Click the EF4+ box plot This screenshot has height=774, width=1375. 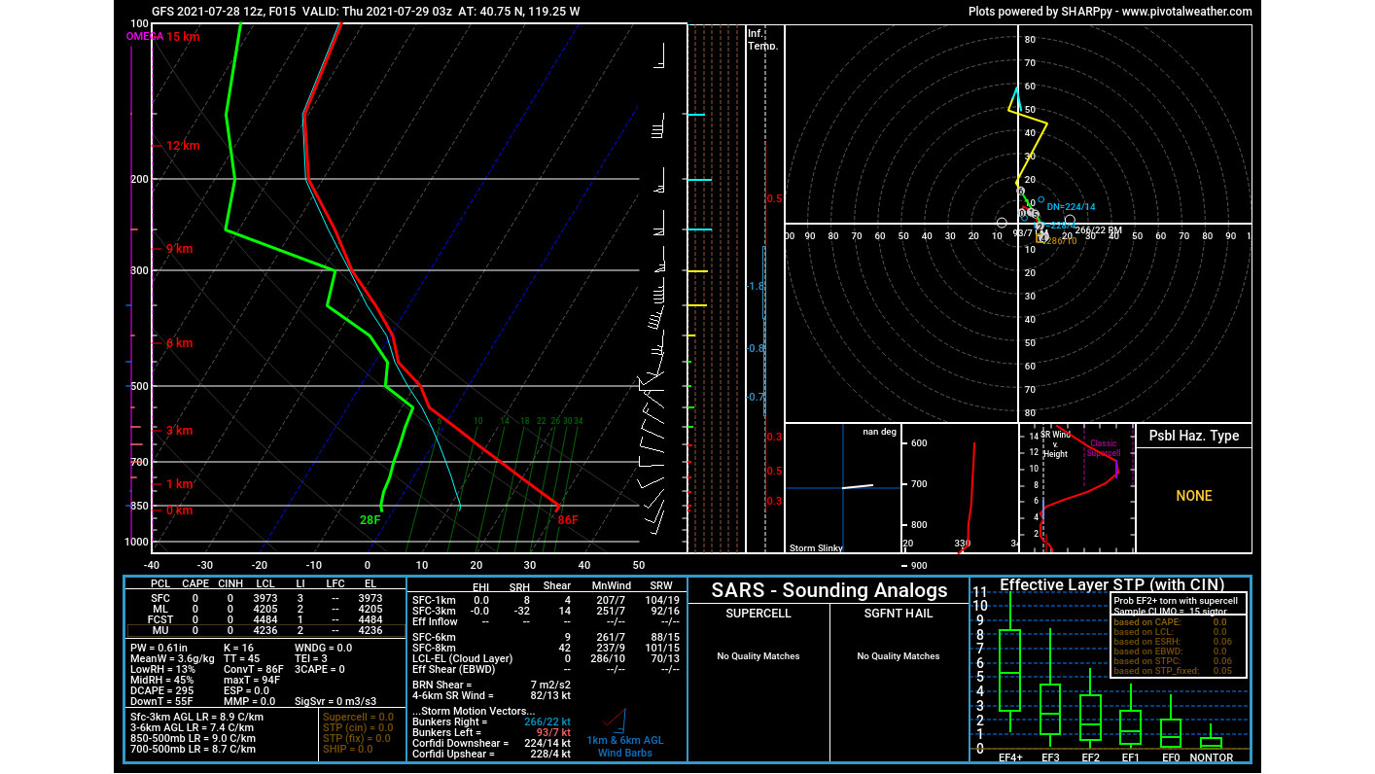1010,670
